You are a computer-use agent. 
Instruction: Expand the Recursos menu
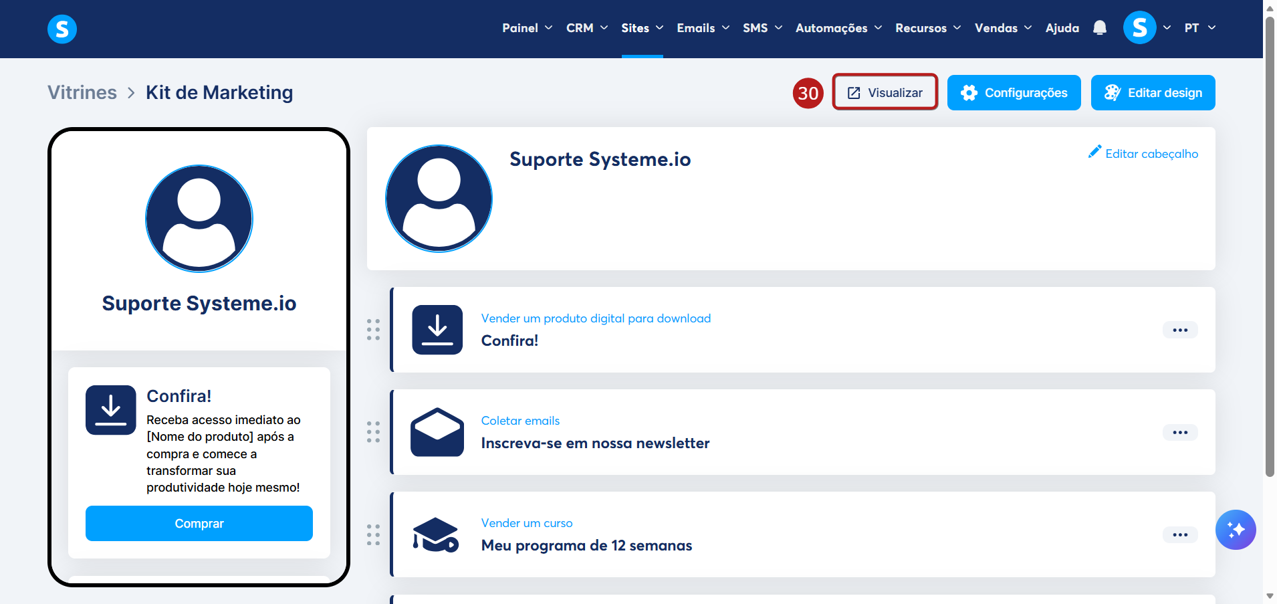tap(929, 28)
